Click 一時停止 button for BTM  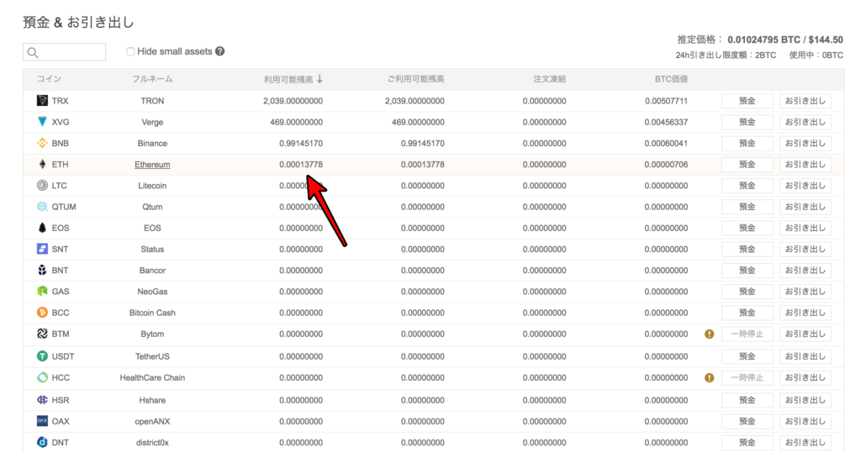(x=747, y=334)
